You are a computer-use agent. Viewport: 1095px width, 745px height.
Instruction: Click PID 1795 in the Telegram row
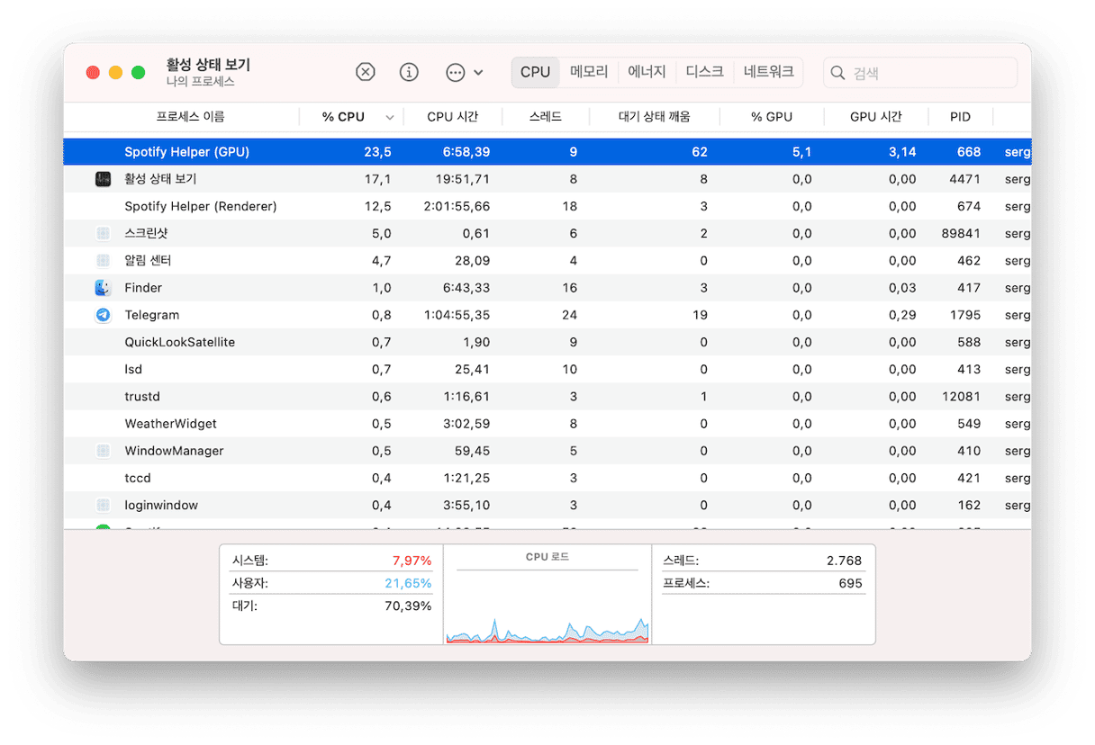965,315
